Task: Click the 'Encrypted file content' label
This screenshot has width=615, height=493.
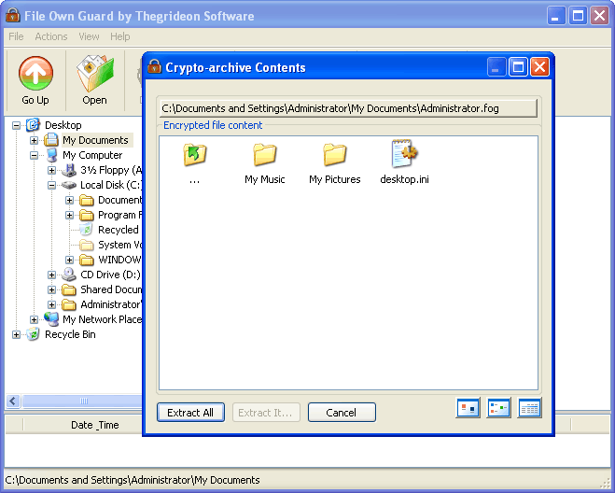Action: point(213,125)
